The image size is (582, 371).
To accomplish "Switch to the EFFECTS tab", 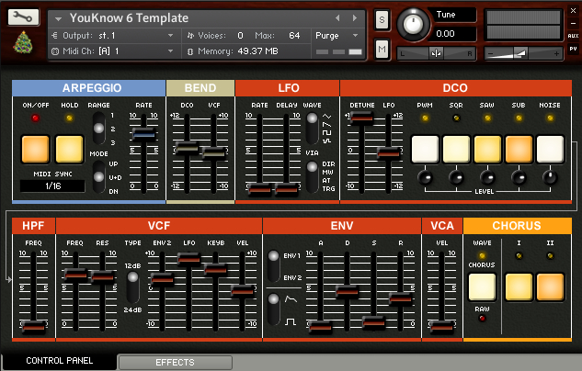I will click(175, 363).
